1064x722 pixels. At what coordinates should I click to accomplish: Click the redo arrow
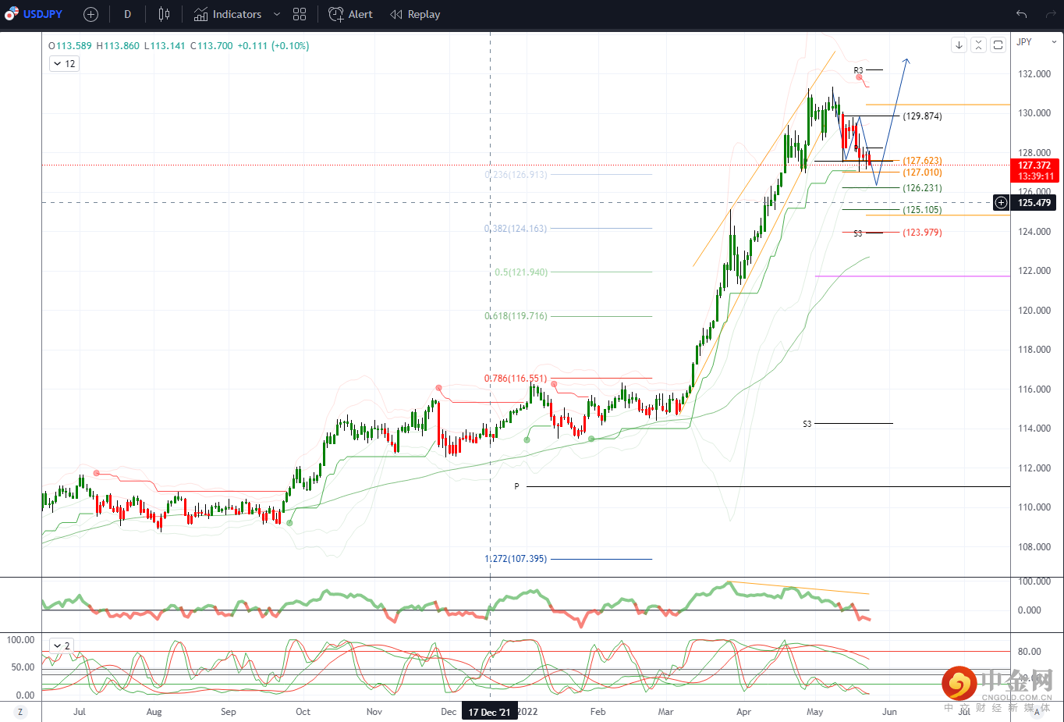click(1050, 14)
